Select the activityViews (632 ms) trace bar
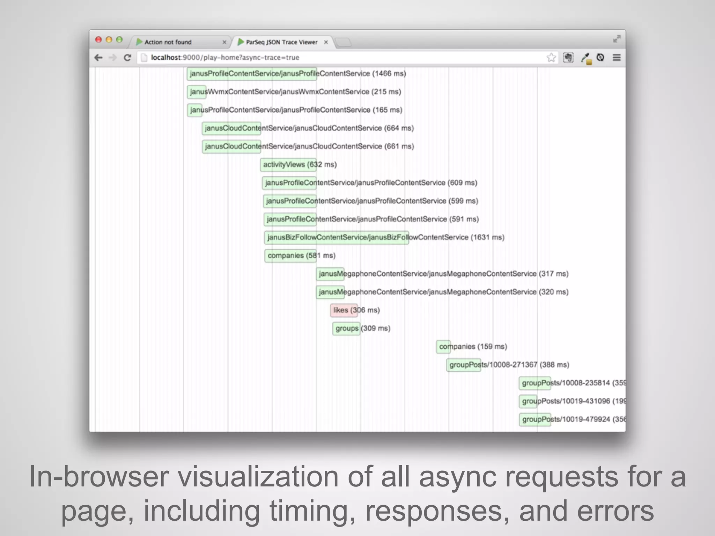The width and height of the screenshot is (715, 536). pos(288,165)
